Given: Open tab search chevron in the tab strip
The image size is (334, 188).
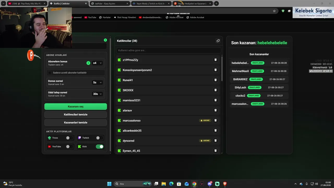Looking at the screenshot, I should 3,4.
